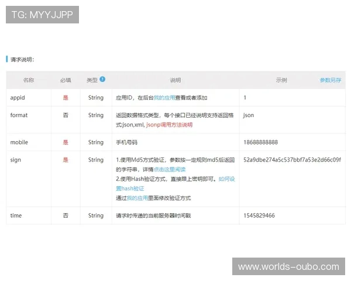Click the red 是 in mobile row
This screenshot has width=351, height=281.
coord(66,142)
